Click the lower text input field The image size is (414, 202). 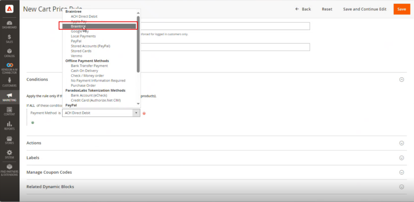225,47
